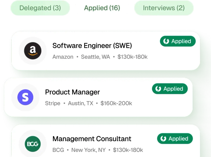Select the Applied (16) tab
This screenshot has height=157, width=211.
pyautogui.click(x=102, y=8)
